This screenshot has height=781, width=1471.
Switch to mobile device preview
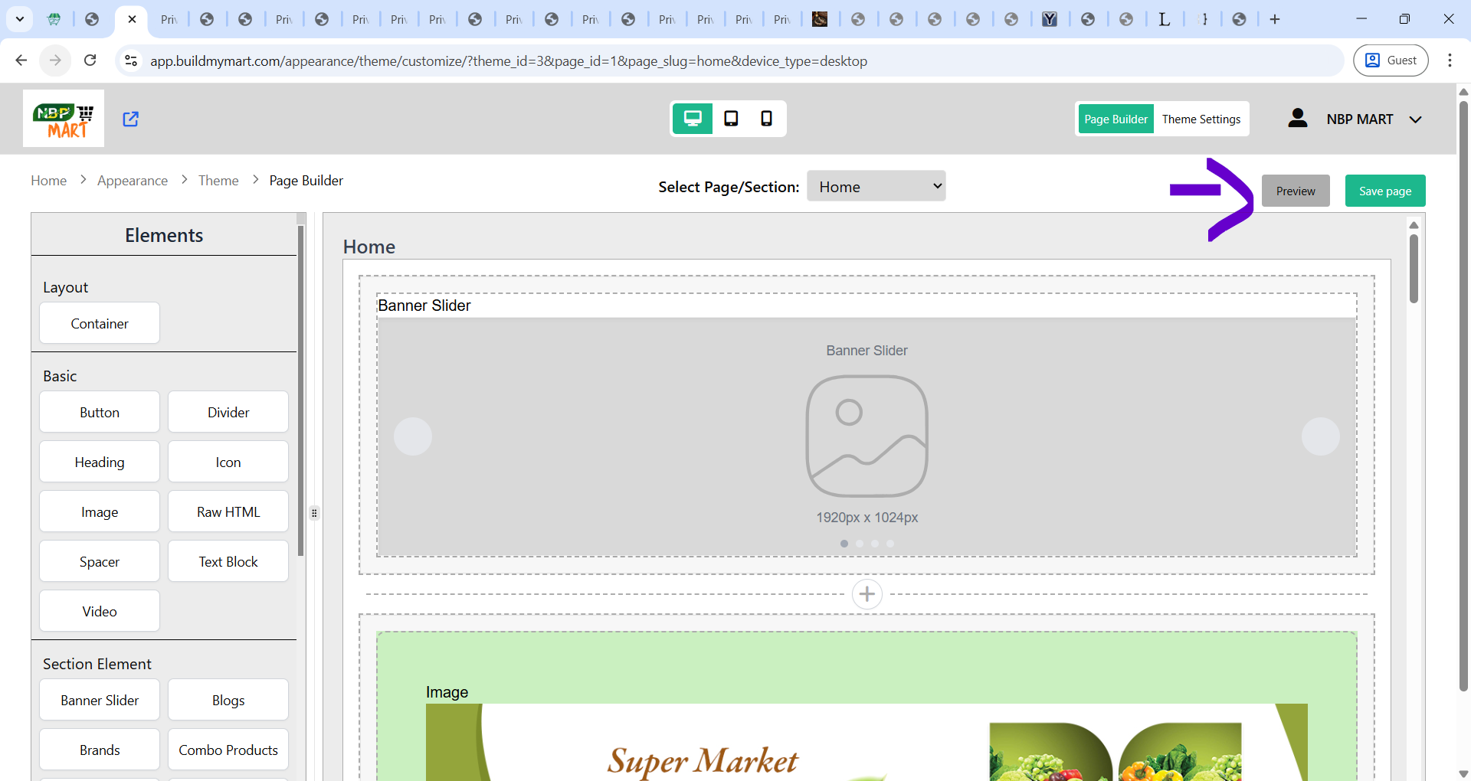(x=766, y=119)
